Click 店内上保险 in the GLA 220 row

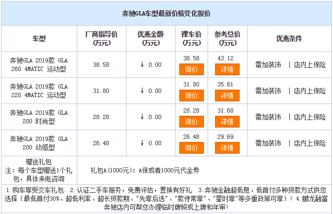point(310,91)
